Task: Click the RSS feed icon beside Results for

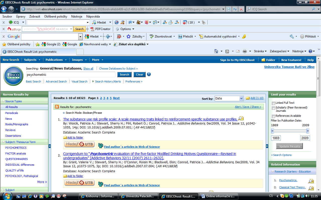Action: [57, 107]
